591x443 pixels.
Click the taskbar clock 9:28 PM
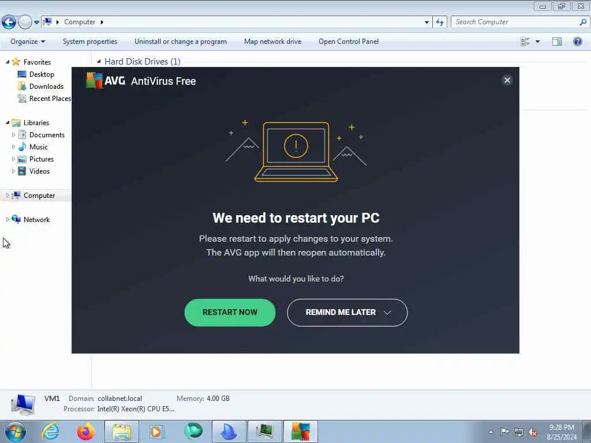tap(562, 427)
